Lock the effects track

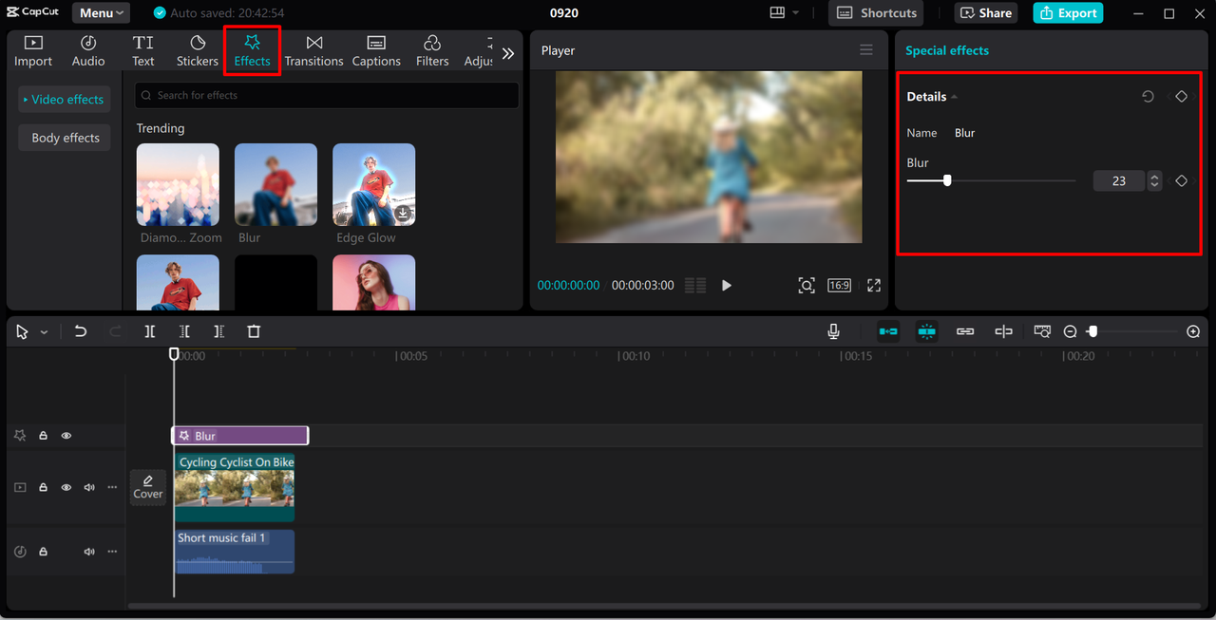tap(43, 436)
